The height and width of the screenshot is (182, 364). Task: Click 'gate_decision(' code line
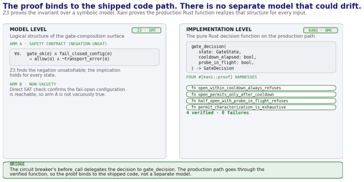209,47
